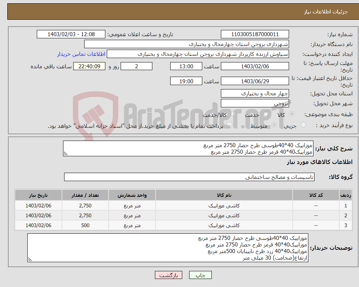The height and width of the screenshot is (287, 359).
Task: Click date 1403/02/06 in row 1
Action: tap(38, 206)
